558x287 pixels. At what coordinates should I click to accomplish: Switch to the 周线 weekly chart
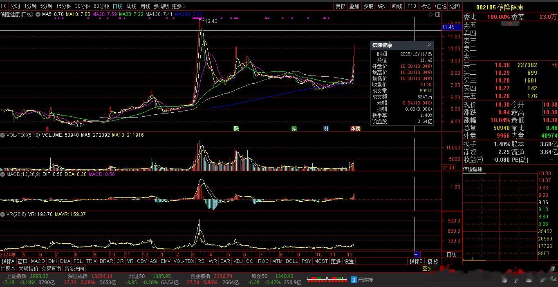point(131,6)
